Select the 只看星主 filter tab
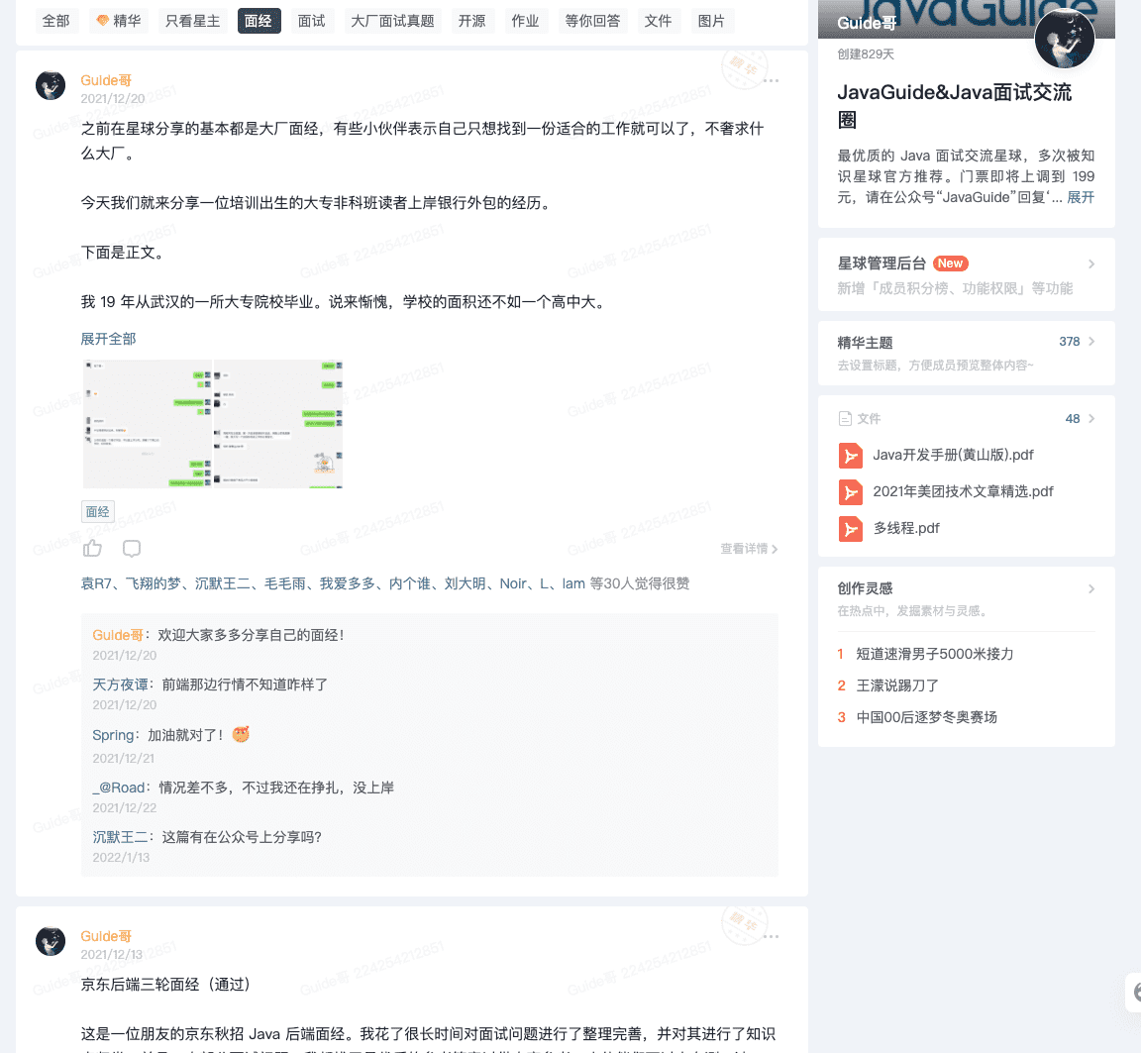The width and height of the screenshot is (1141, 1053). click(x=193, y=21)
